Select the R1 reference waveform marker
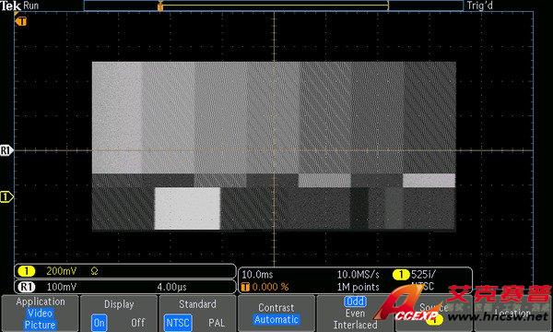Image resolution: width=553 pixels, height=332 pixels. tap(6, 150)
